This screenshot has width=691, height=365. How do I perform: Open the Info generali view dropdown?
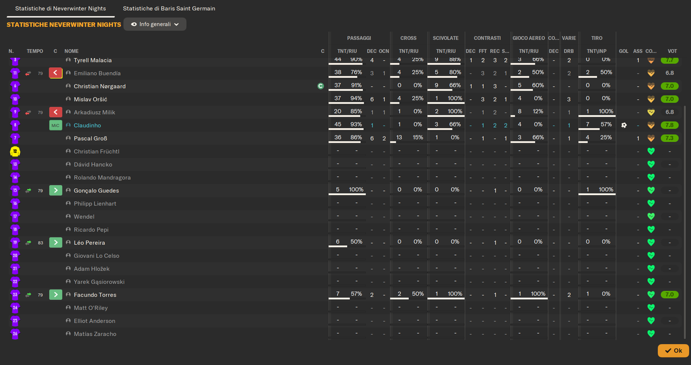(x=155, y=24)
